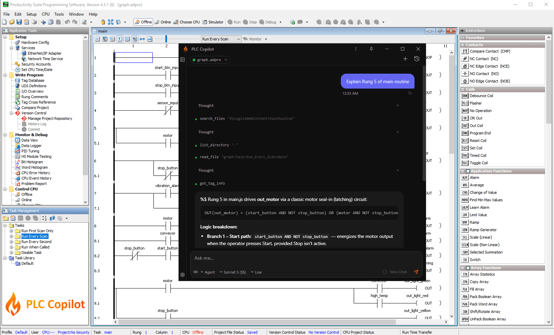Screen dimensions: 554x335
Task: Click the Undo toolbar icon
Action: tap(67, 22)
